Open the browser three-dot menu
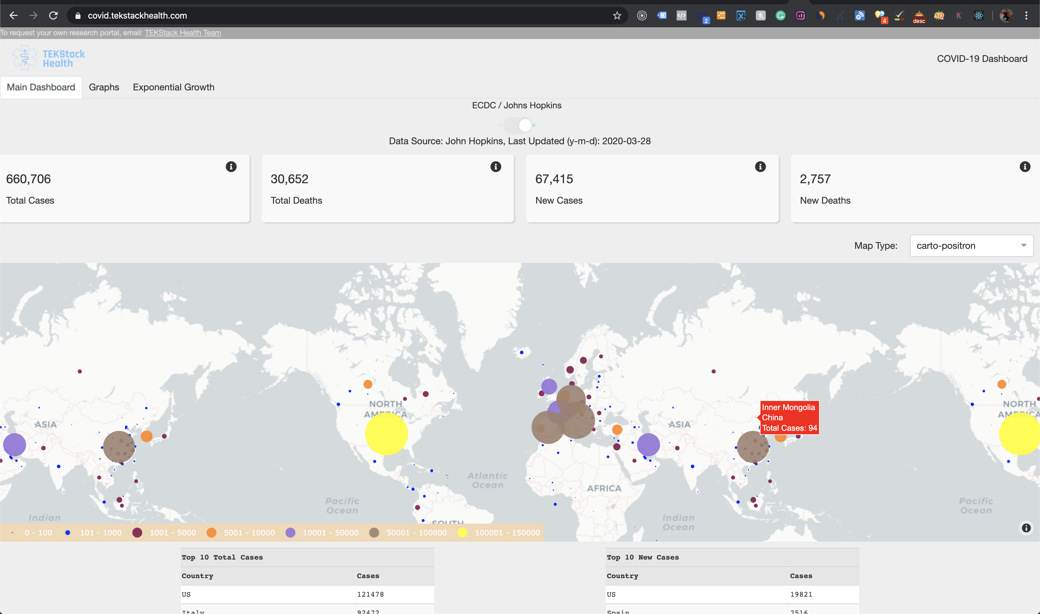Viewport: 1040px width, 614px height. 1027,15
